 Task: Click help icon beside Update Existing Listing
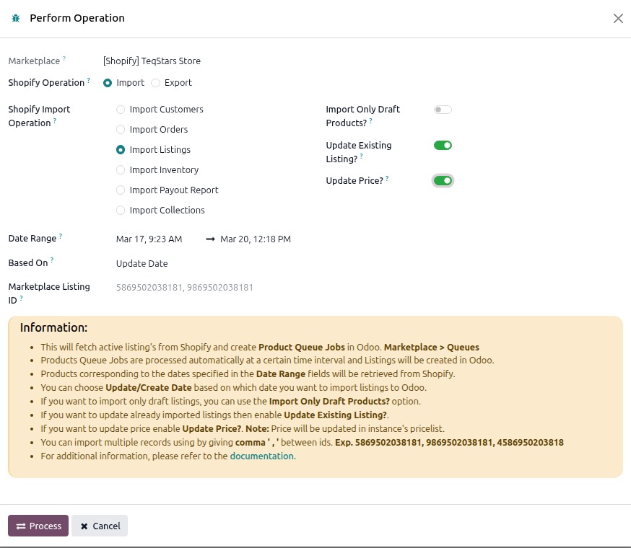(362, 156)
